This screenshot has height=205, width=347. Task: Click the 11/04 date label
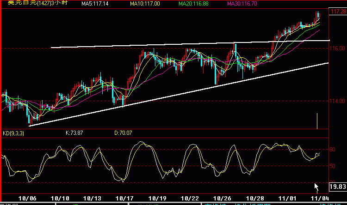(320, 198)
